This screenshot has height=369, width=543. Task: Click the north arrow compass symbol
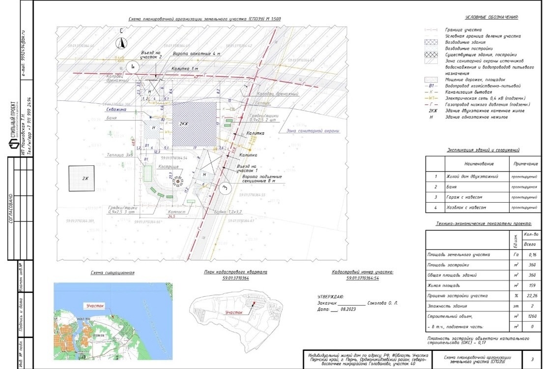[121, 43]
